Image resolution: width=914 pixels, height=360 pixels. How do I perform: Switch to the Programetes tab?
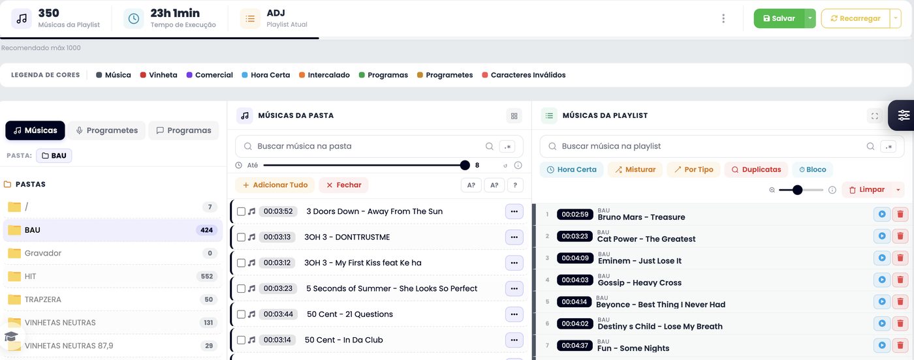[x=107, y=130]
